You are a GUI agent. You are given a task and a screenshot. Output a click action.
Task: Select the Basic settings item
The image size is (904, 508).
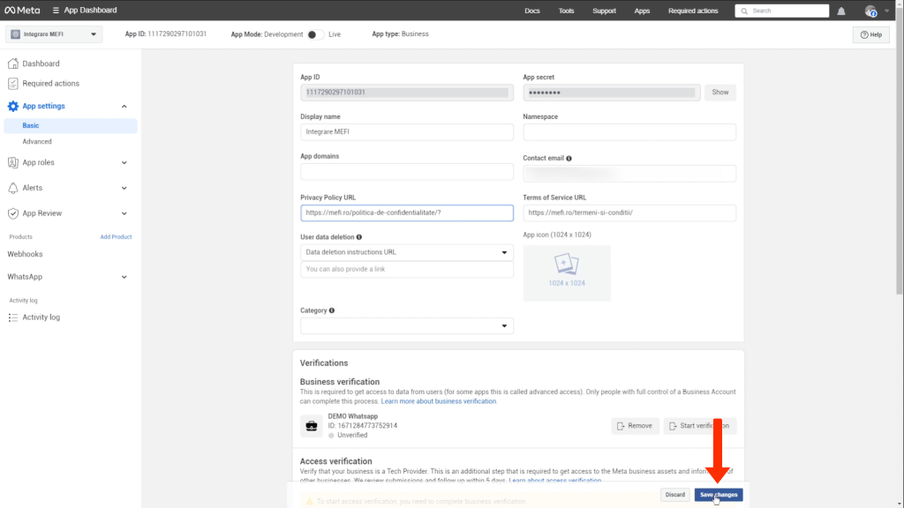pyautogui.click(x=71, y=125)
